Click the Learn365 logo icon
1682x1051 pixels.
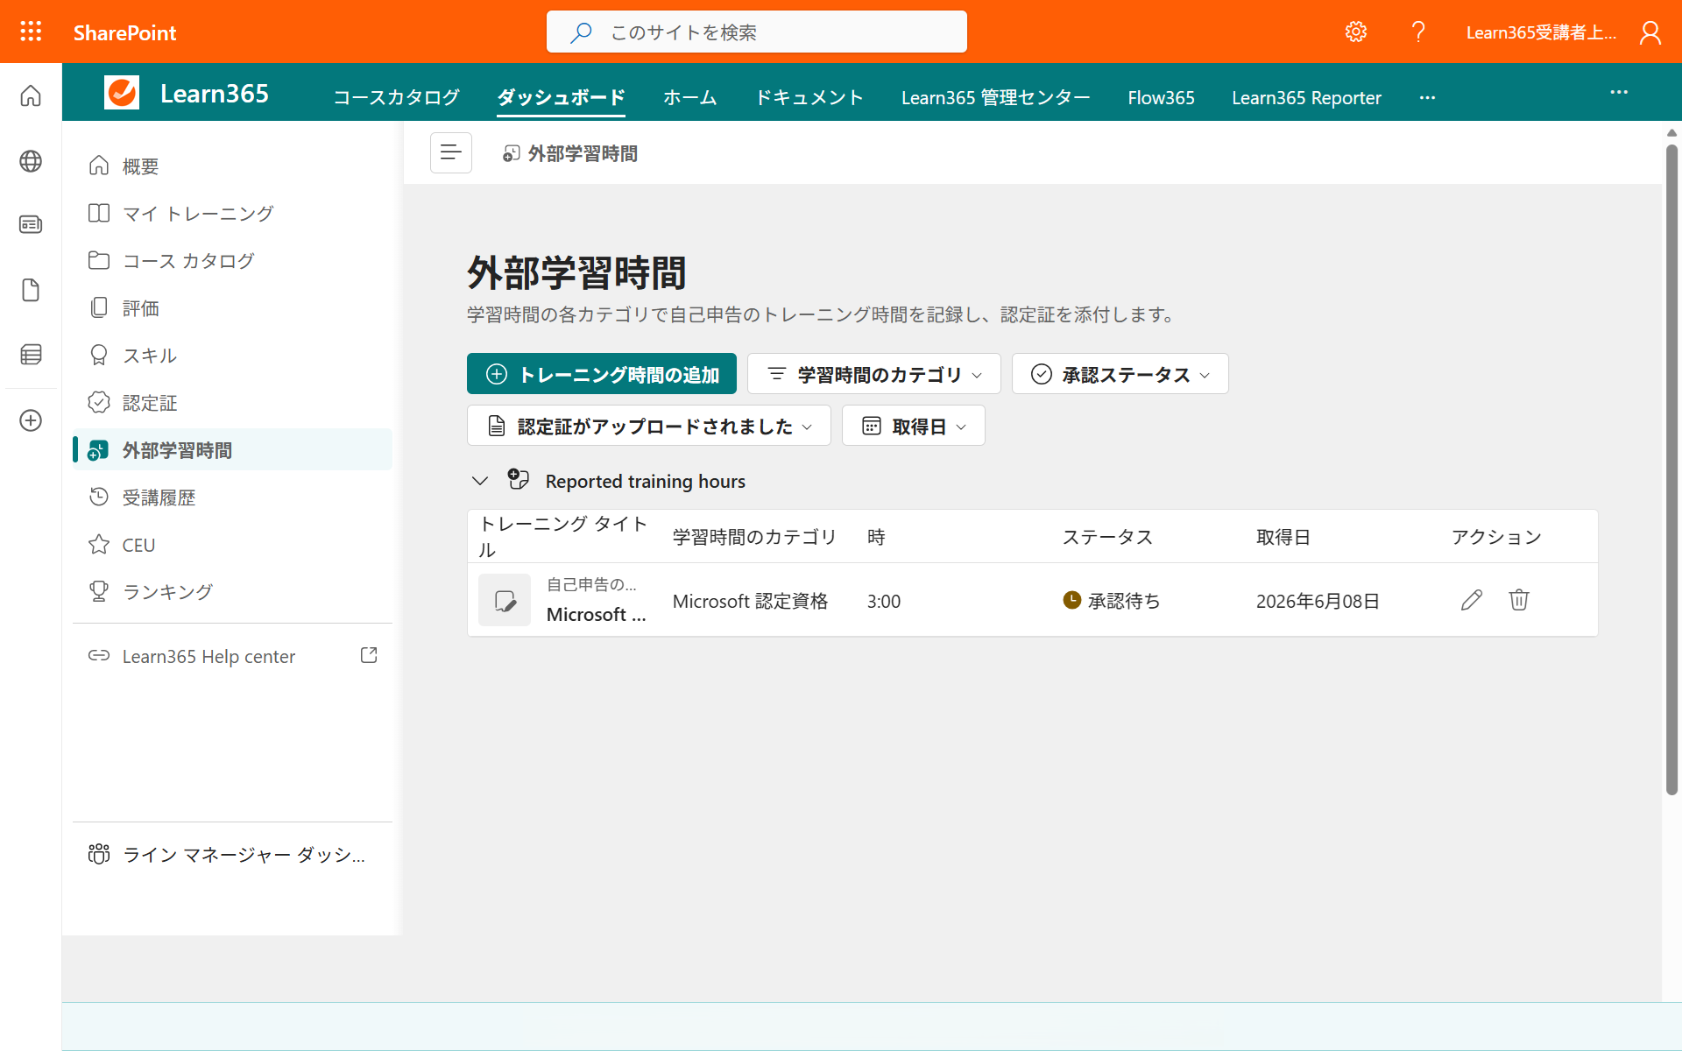tap(121, 92)
